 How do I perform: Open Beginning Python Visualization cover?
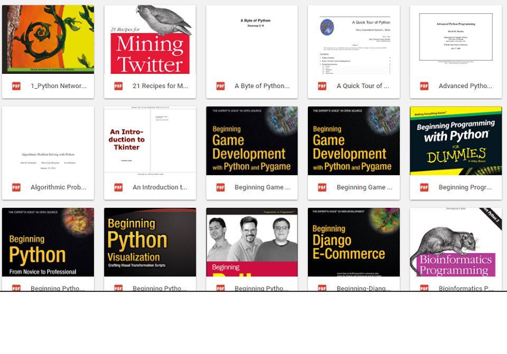150,242
